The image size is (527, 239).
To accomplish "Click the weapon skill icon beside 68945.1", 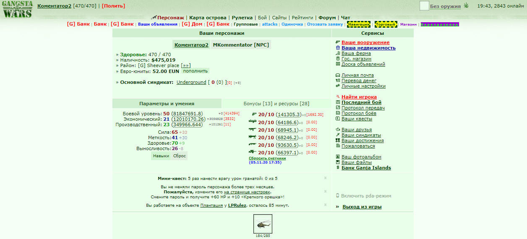I will click(253, 130).
